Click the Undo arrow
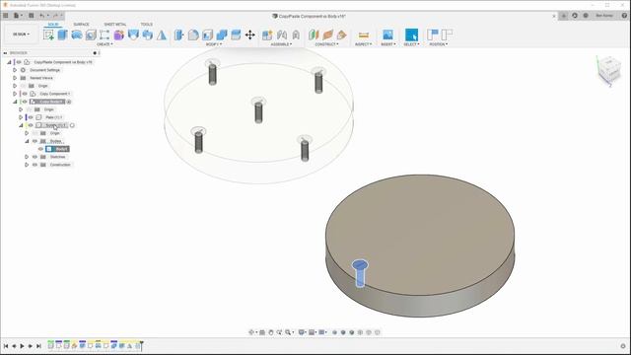Image resolution: width=631 pixels, height=355 pixels. [41, 16]
